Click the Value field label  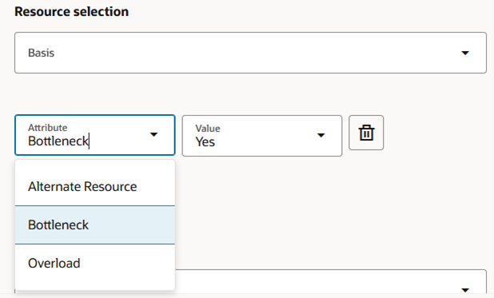[x=208, y=128]
